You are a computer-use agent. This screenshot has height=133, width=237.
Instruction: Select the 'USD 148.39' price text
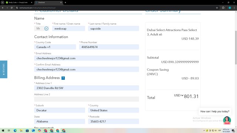click(190, 38)
